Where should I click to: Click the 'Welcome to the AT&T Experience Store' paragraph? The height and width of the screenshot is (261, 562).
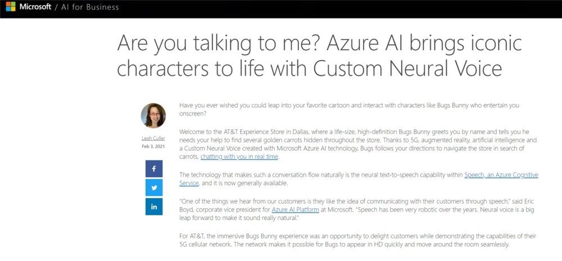tap(359, 145)
